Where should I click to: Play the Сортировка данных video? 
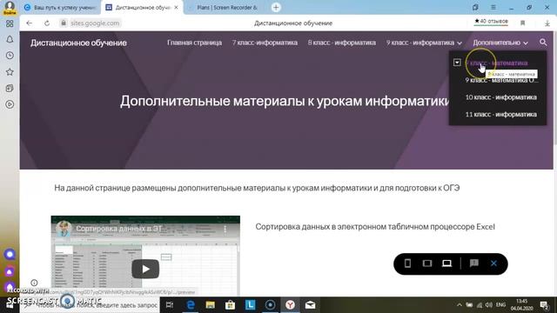(145, 269)
